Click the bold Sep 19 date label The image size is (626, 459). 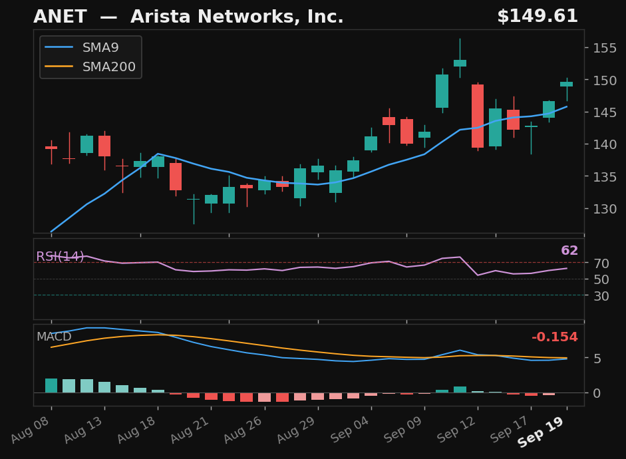pyautogui.click(x=541, y=432)
